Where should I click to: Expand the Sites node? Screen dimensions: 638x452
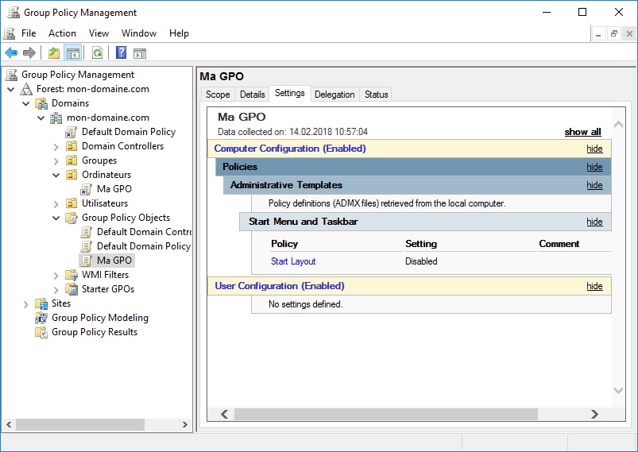coord(25,303)
